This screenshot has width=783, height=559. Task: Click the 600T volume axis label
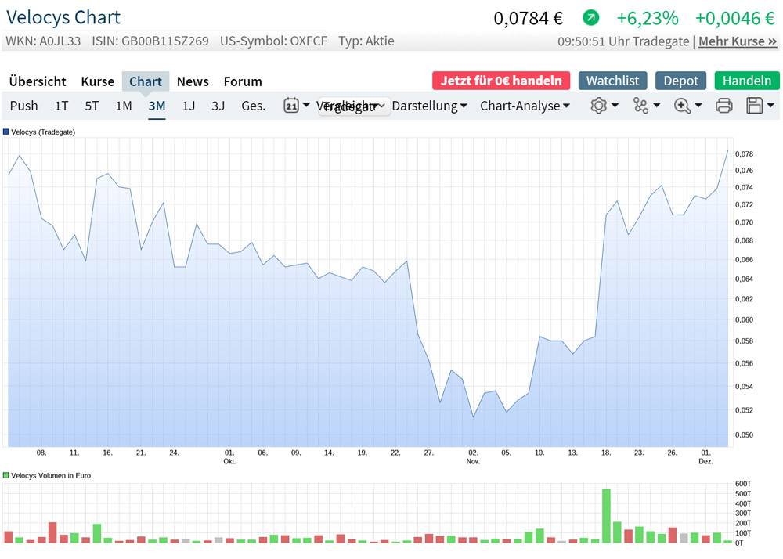pos(742,484)
